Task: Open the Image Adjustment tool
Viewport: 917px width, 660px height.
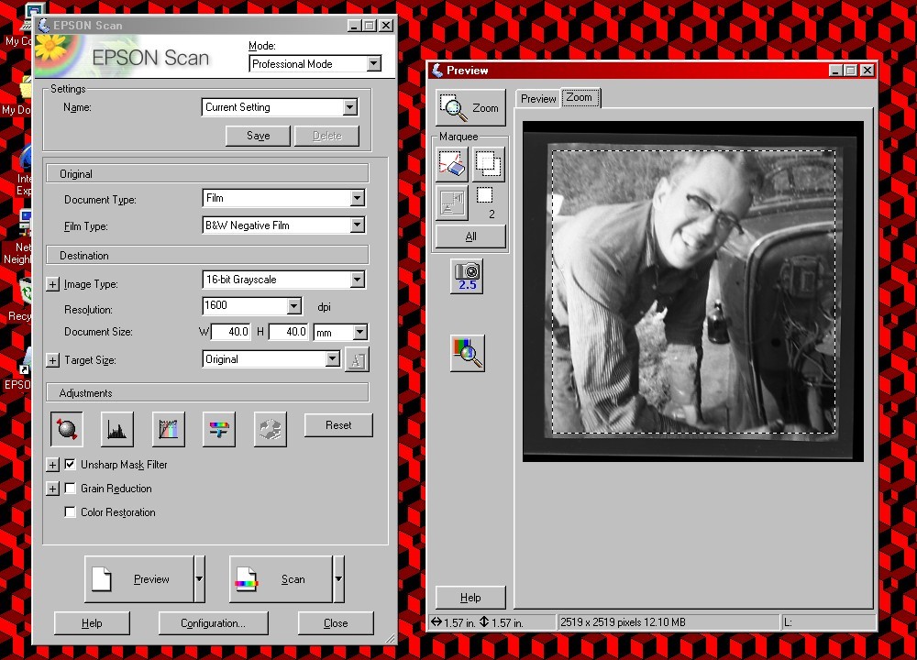Action: click(x=218, y=428)
